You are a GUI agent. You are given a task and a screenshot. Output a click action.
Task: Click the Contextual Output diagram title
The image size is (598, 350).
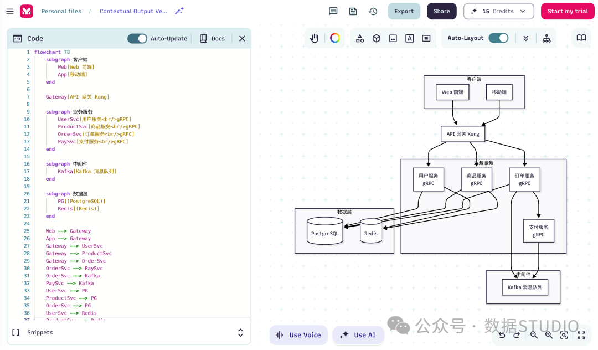coord(133,11)
